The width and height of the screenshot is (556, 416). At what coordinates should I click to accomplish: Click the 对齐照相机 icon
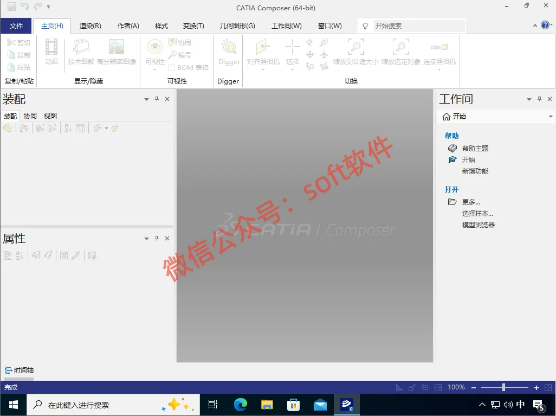point(263,47)
